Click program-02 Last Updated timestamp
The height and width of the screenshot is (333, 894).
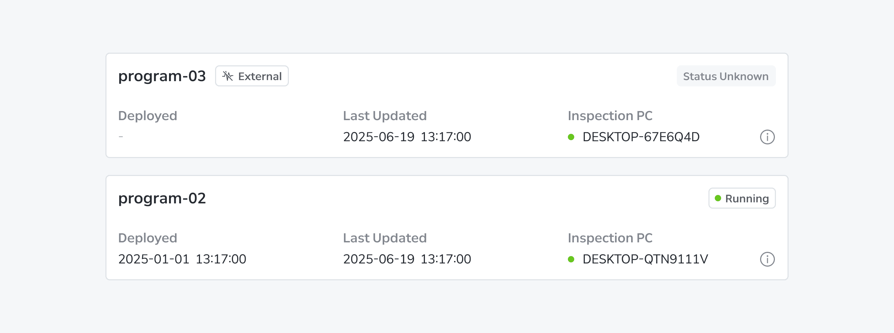click(x=407, y=259)
